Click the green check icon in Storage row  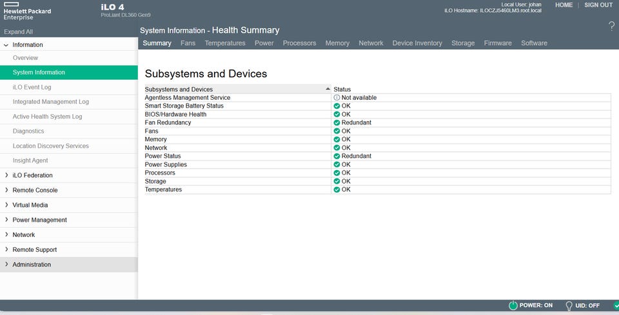(x=337, y=182)
